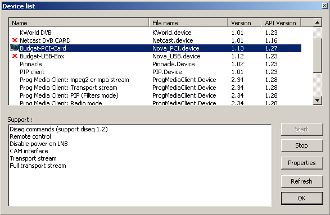
Task: Refresh the device list
Action: point(302,181)
